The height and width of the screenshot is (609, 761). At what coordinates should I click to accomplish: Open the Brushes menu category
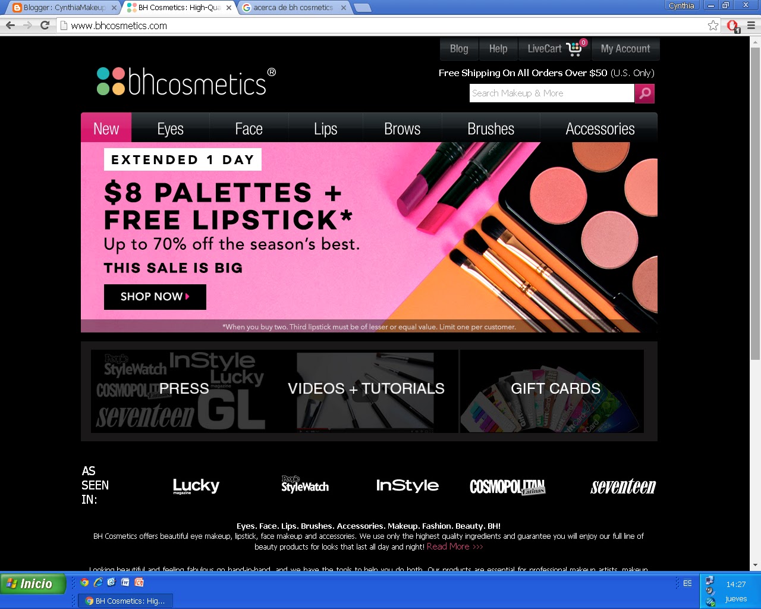click(491, 128)
